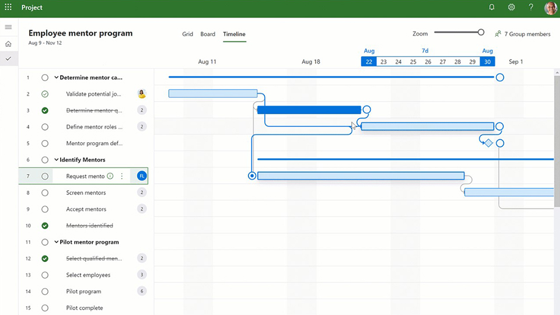Click the help question mark icon

click(x=531, y=8)
